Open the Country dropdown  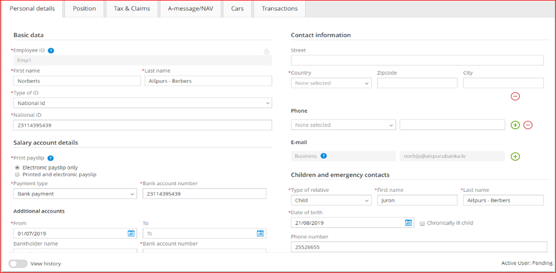(x=331, y=83)
